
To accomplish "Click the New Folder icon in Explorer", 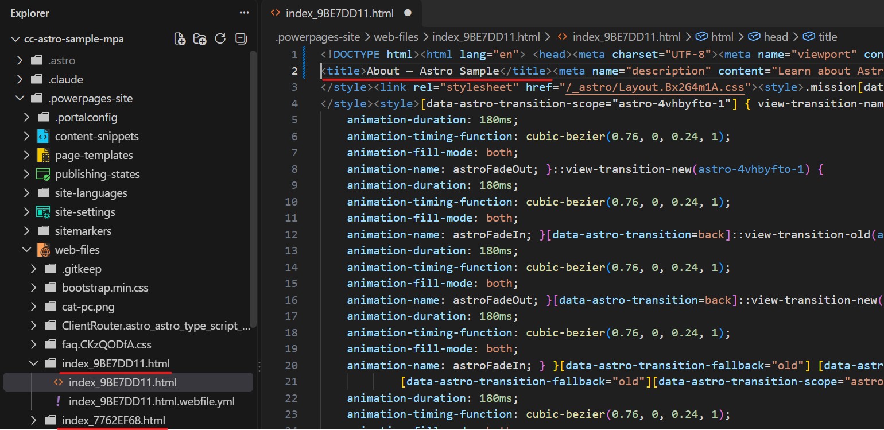I will coord(200,39).
